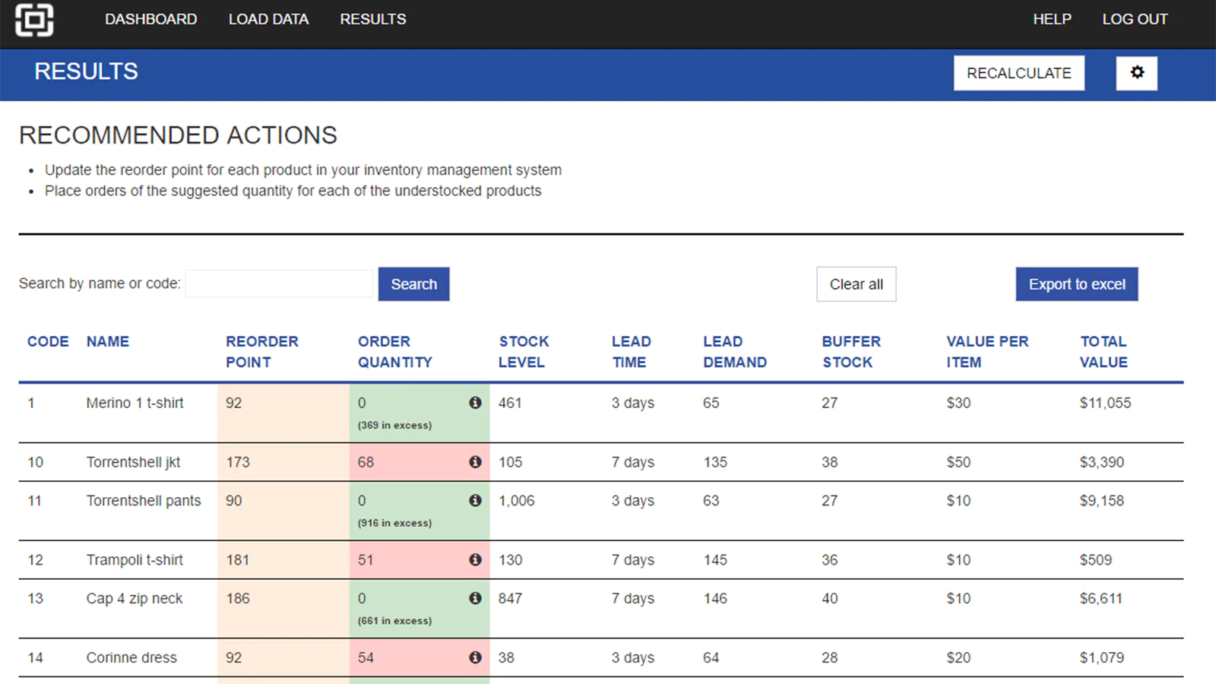Click the app logo icon in header
Image resolution: width=1216 pixels, height=684 pixels.
tap(34, 20)
